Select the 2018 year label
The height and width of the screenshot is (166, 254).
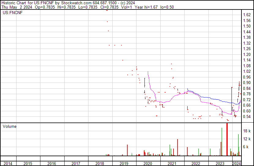click(100, 164)
